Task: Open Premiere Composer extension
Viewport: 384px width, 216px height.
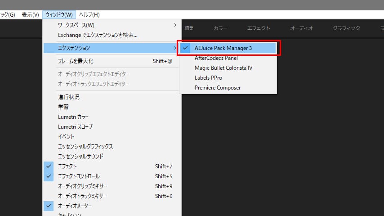Action: click(x=228, y=88)
